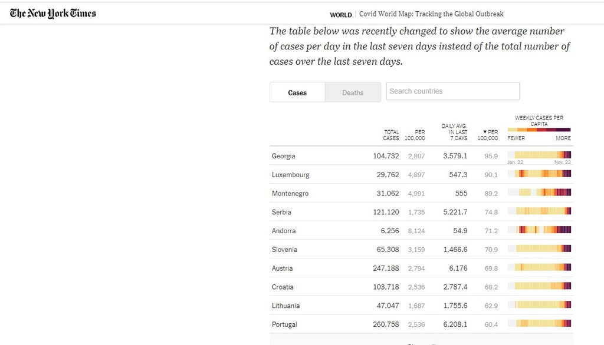Image resolution: width=604 pixels, height=345 pixels.
Task: Click the Croatia country name
Action: click(283, 287)
